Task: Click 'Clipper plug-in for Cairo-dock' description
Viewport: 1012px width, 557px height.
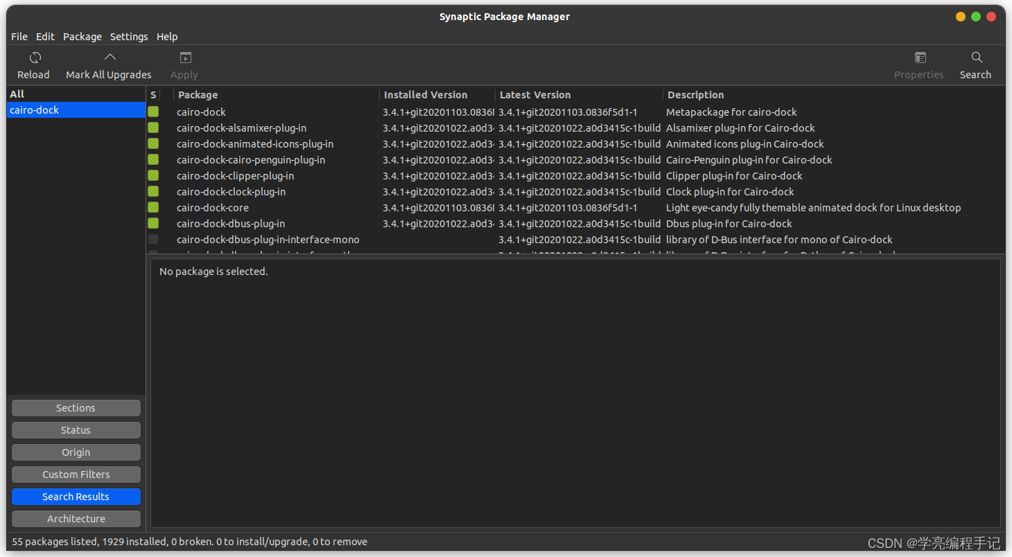Action: point(734,176)
